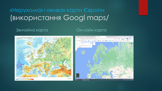The image size is (162, 91).
Task: Open the Google apps grid icon
Action: click(x=130, y=43)
